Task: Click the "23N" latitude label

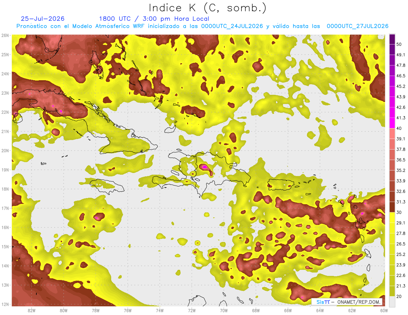Action: (5, 93)
